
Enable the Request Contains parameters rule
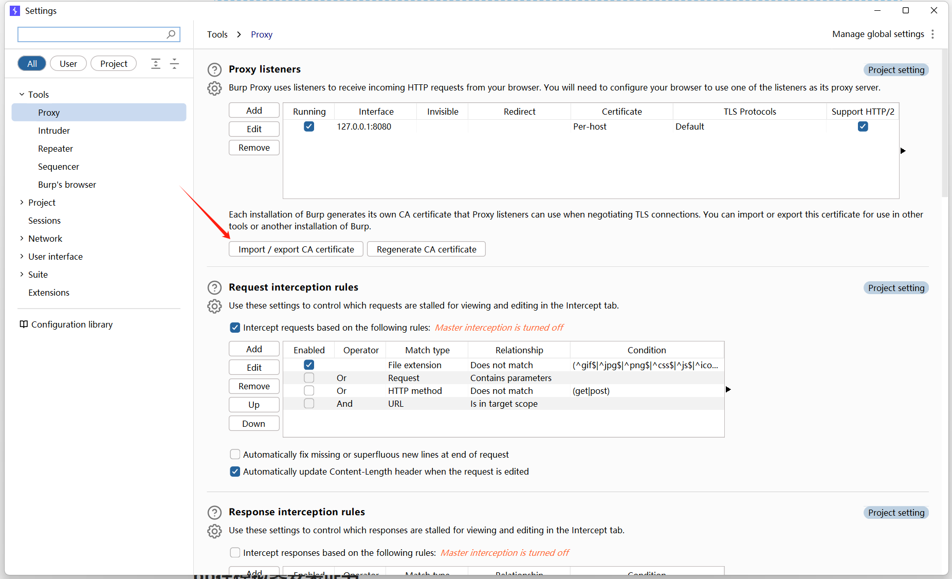tap(309, 377)
